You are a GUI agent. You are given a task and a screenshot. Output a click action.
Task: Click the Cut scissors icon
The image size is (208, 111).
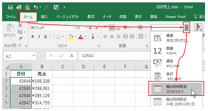tap(20, 25)
